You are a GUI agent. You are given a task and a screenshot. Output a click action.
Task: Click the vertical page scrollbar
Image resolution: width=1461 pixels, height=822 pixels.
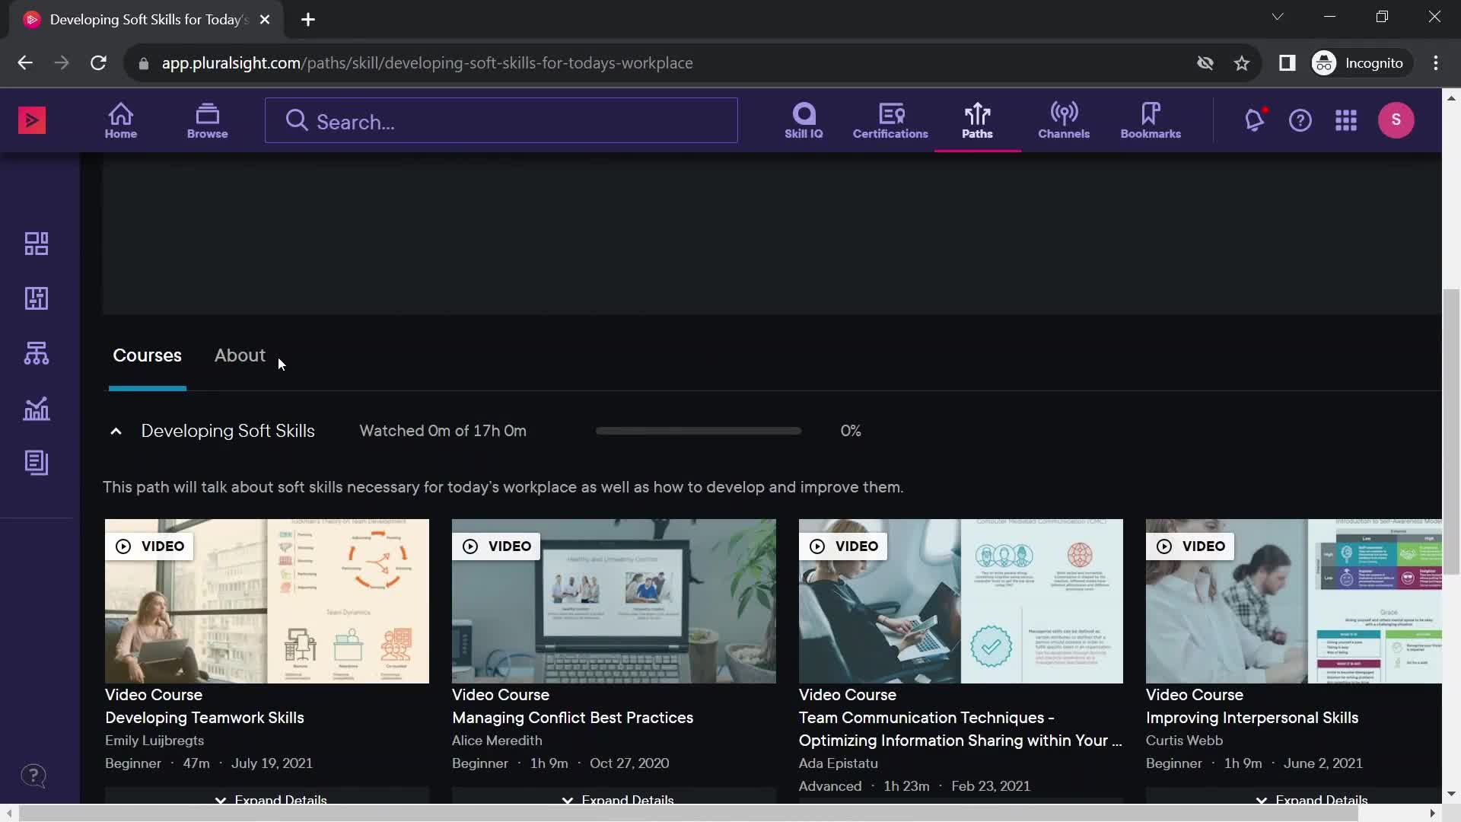point(1451,432)
